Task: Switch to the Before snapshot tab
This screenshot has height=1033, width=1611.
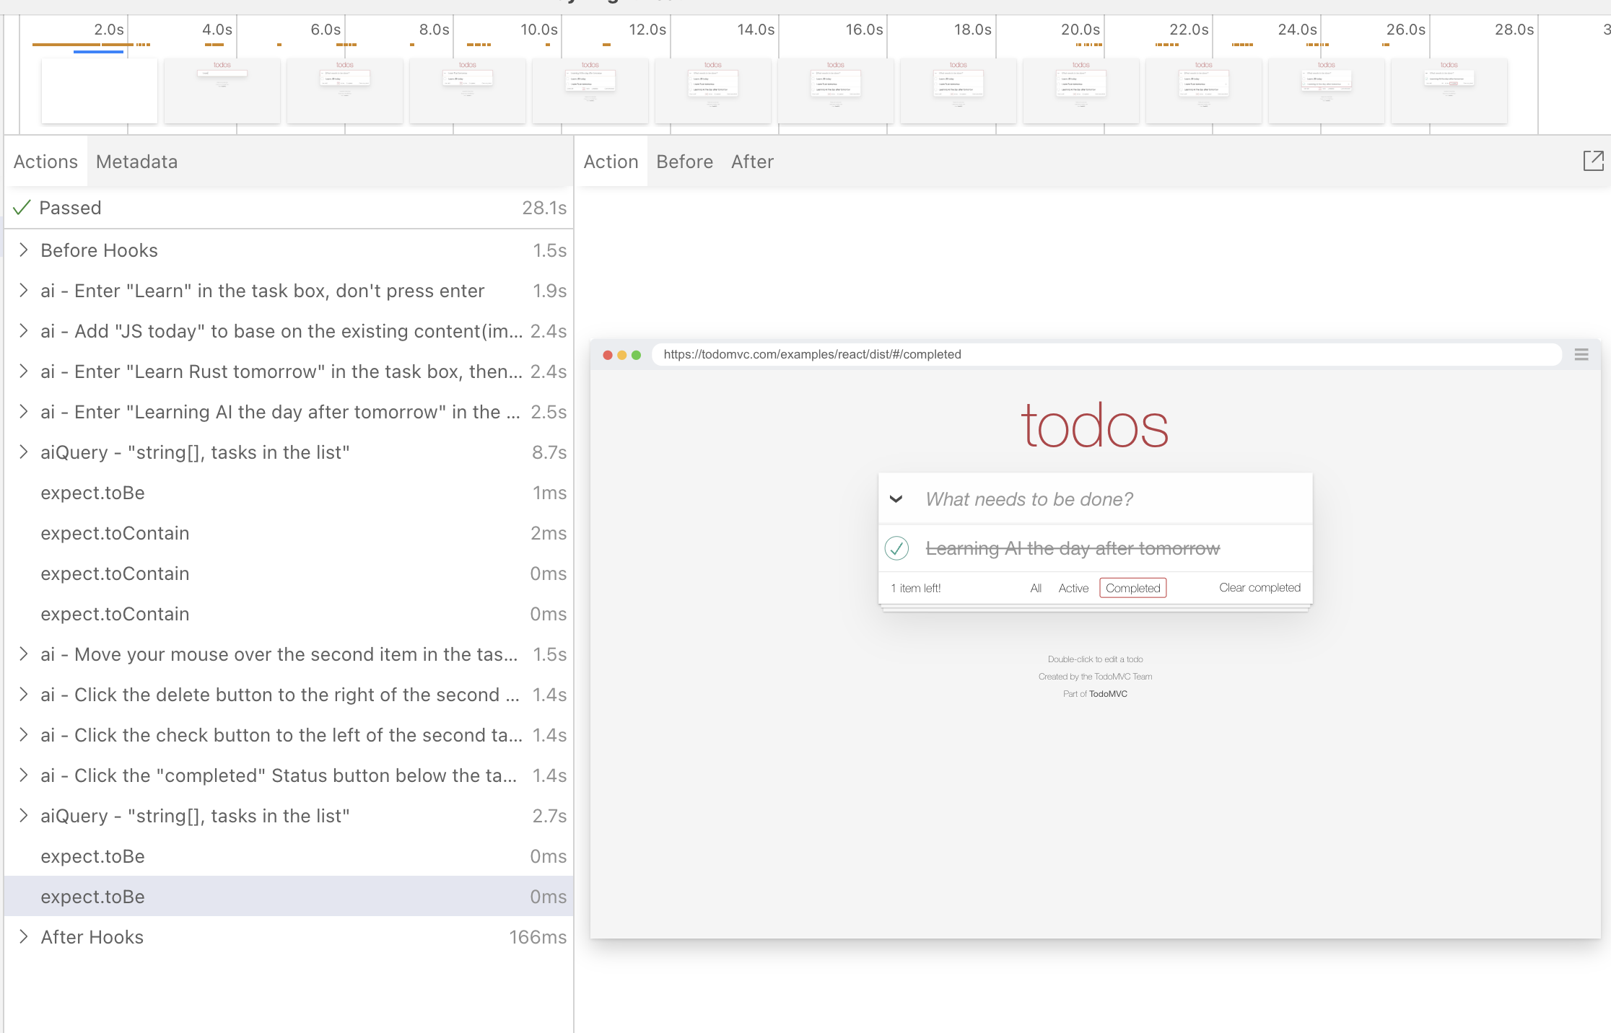Action: coord(684,162)
